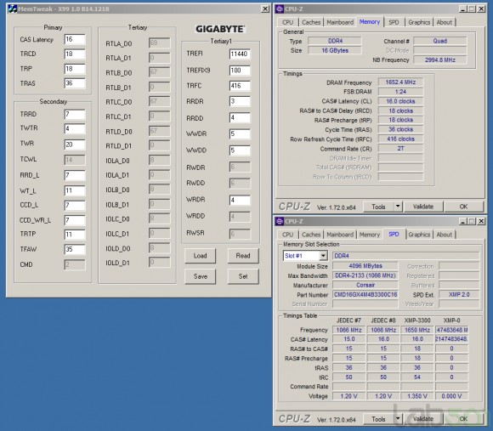Screen dimensions: 493x431
Task: Click the DRAM Frequency value 1652.4 MHz
Action: click(400, 82)
